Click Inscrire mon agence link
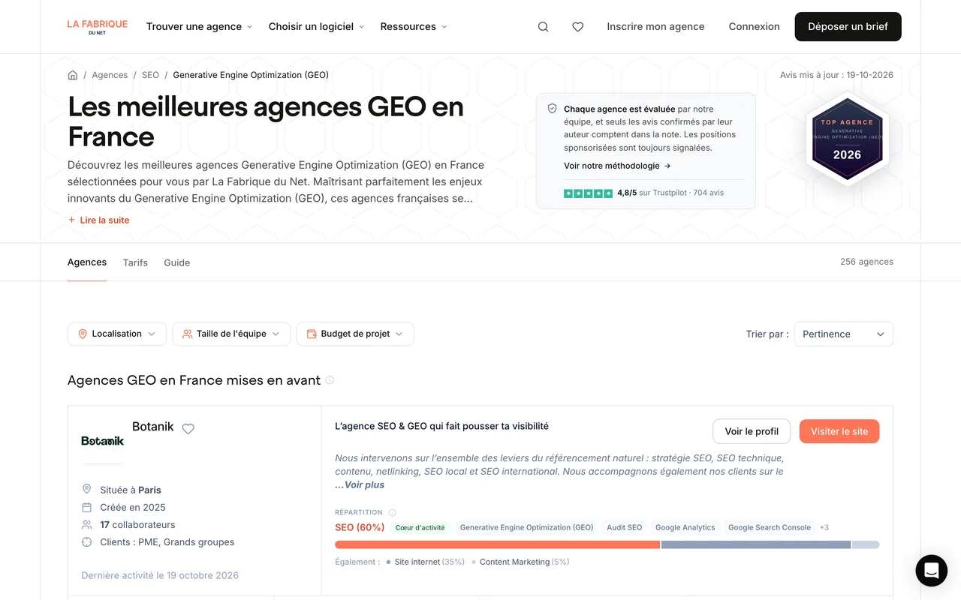Screen dimensions: 961x600 (655, 27)
